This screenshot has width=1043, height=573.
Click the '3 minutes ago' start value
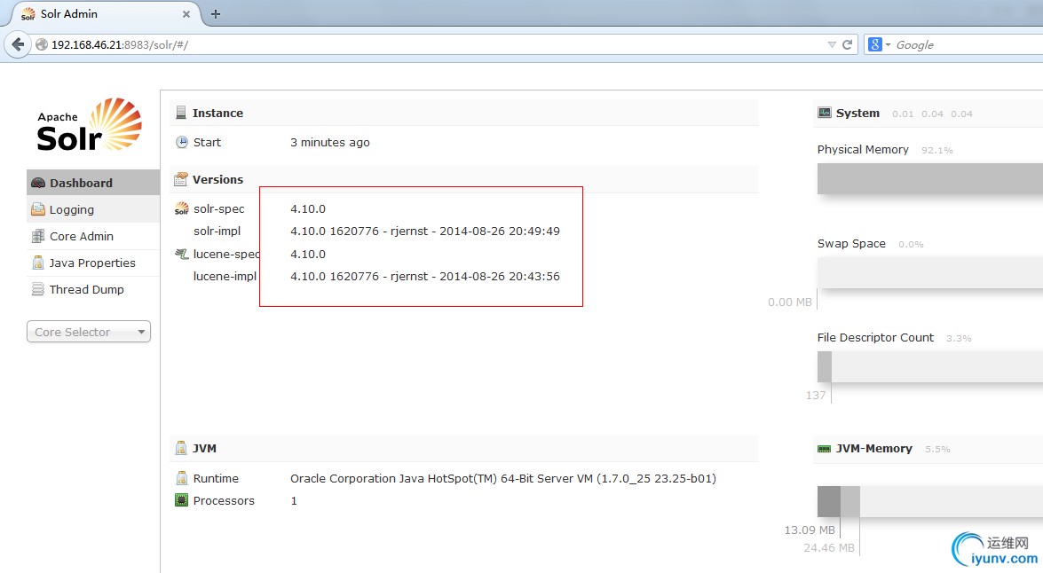pos(330,142)
